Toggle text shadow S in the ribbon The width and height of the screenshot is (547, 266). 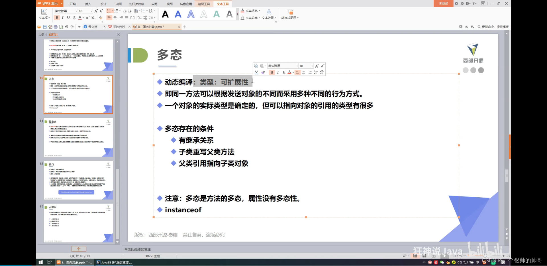(74, 18)
